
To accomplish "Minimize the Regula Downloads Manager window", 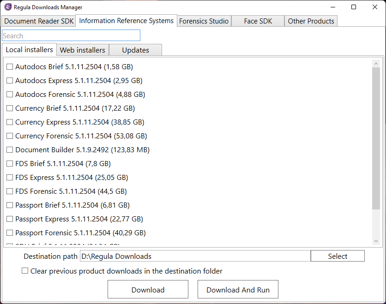I will click(x=333, y=7).
